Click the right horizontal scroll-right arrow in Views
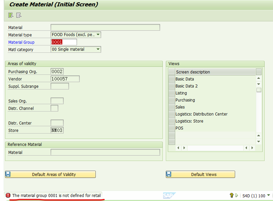Image resolution: width=273 pixels, height=201 pixels. 252,148
